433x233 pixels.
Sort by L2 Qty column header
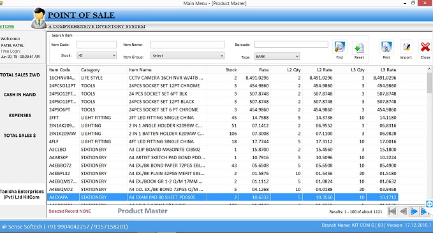286,70
